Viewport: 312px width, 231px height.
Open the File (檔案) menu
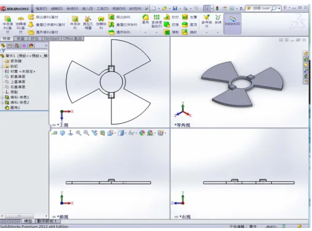41,9
